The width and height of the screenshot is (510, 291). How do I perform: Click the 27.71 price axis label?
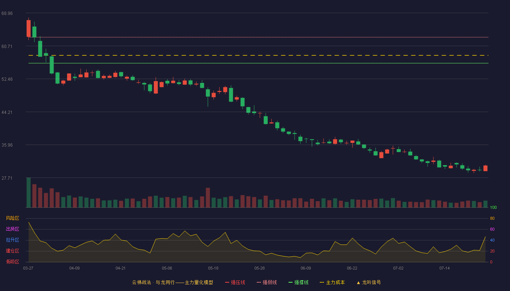point(7,178)
